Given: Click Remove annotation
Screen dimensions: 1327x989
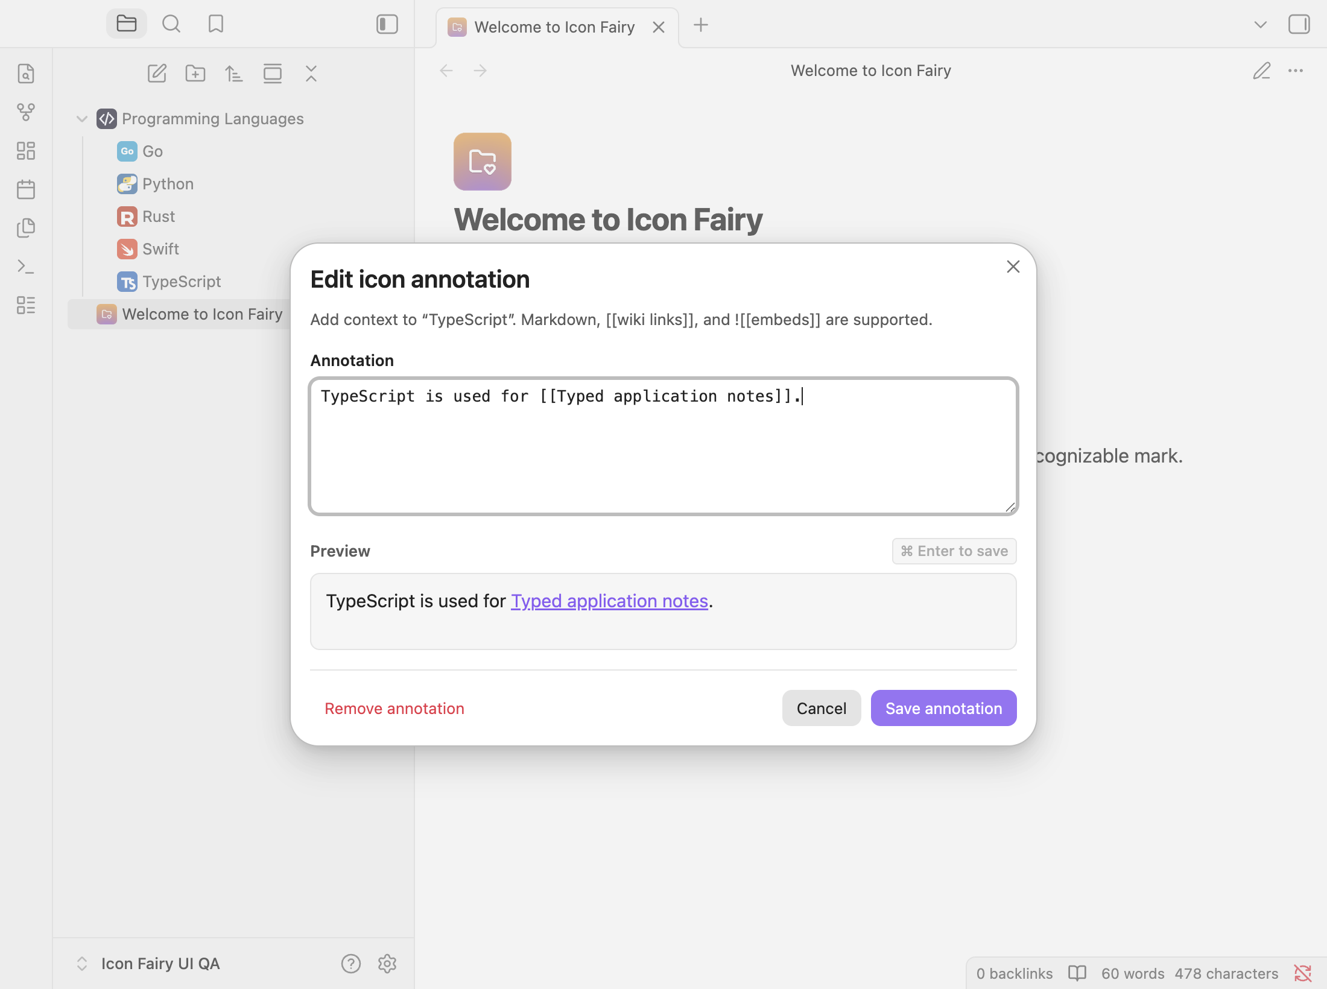Looking at the screenshot, I should tap(394, 709).
